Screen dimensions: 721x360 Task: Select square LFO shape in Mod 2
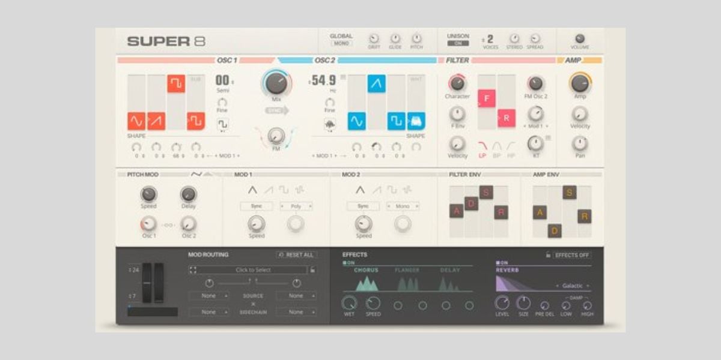coord(391,190)
